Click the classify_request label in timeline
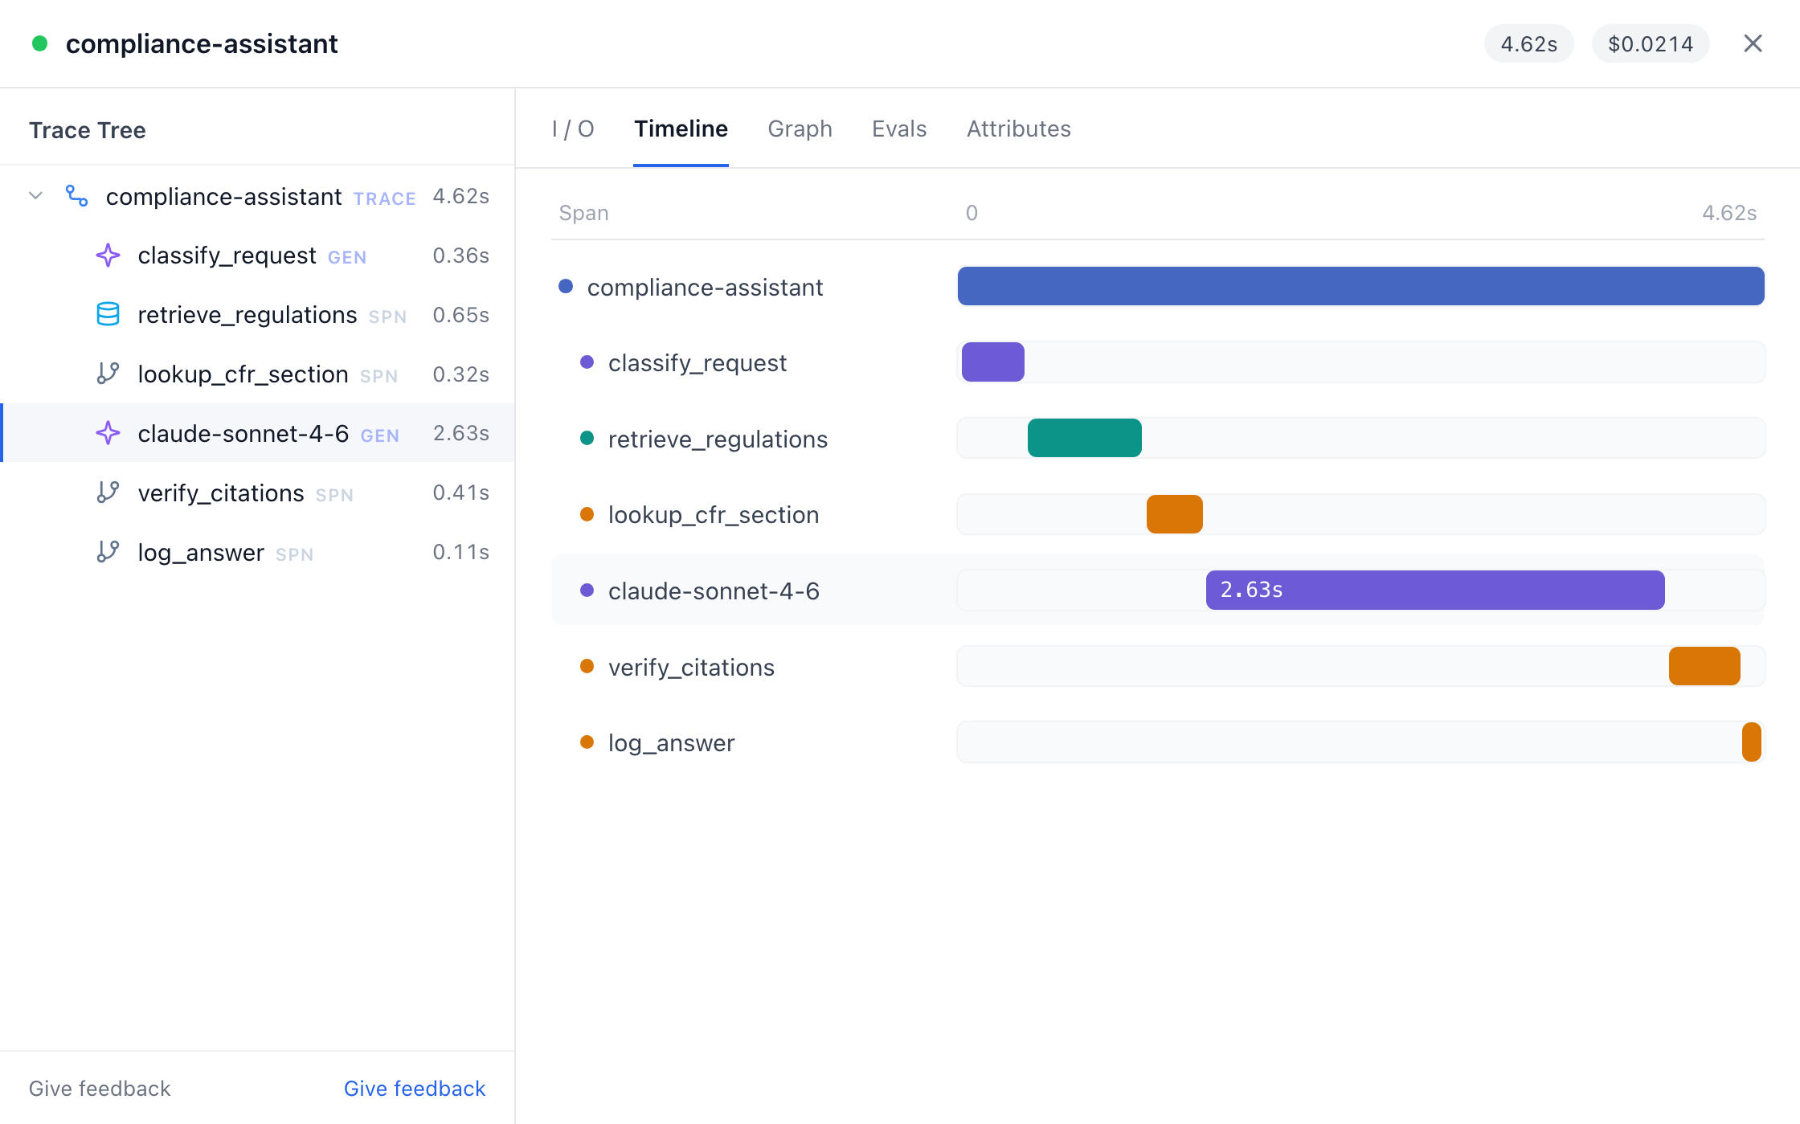 (697, 363)
